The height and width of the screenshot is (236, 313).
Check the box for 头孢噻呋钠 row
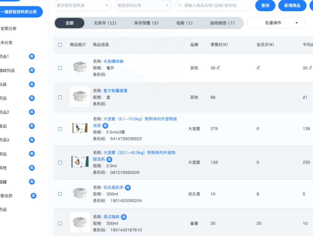[60, 68]
